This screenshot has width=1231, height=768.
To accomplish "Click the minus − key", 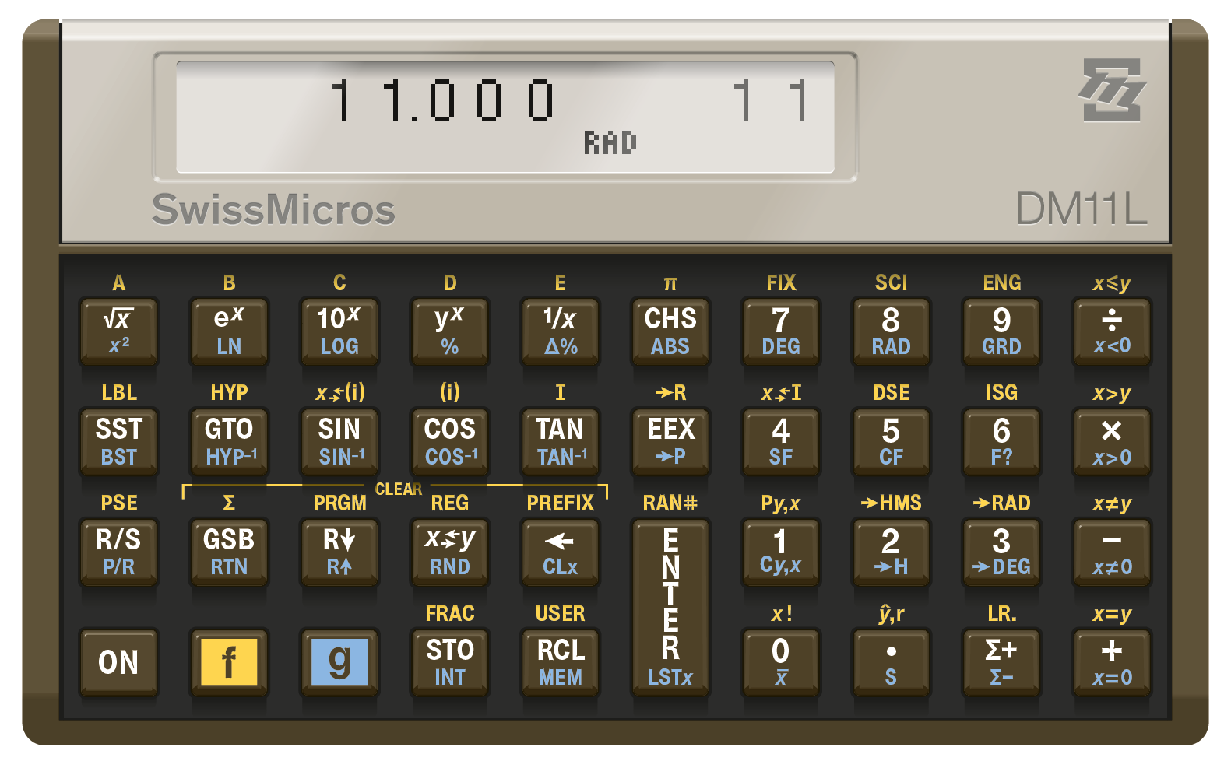I will [1112, 552].
